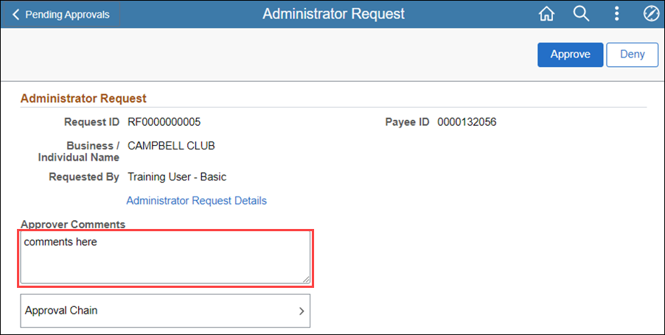Focus the Approver Comments text box

pyautogui.click(x=165, y=258)
